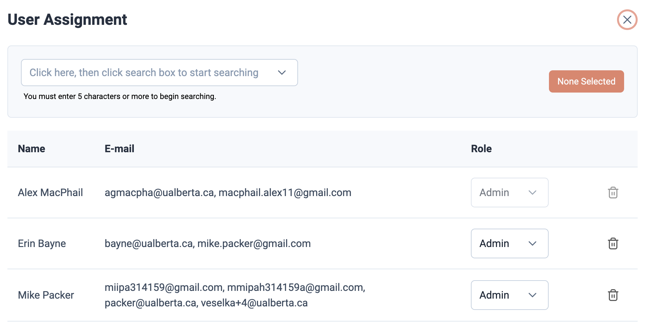The image size is (647, 327).
Task: Click Alex MacPhail's e-mail addresses
Action: coord(228,193)
